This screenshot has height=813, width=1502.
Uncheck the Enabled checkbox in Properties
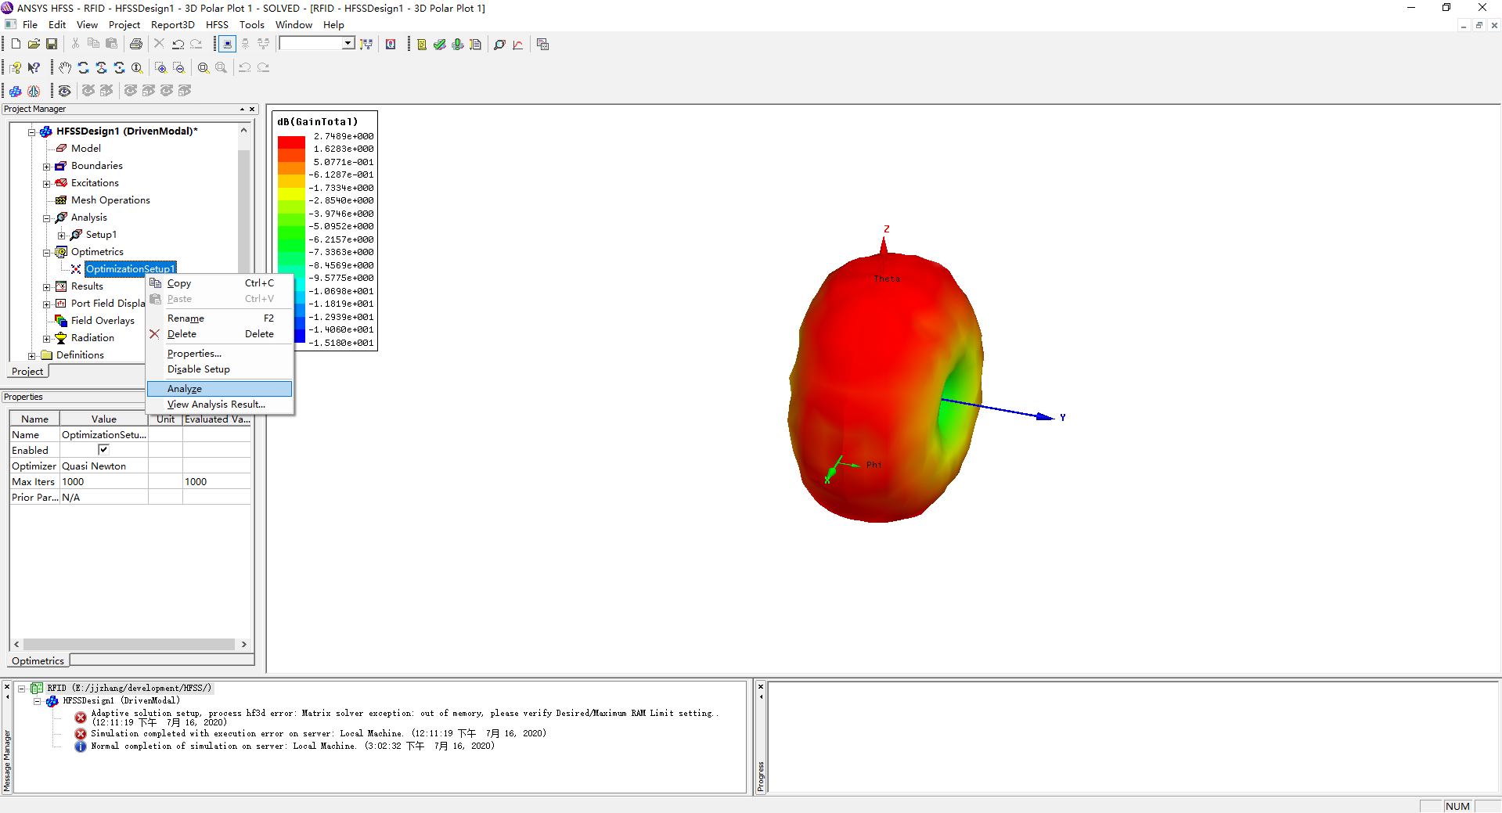pyautogui.click(x=103, y=450)
